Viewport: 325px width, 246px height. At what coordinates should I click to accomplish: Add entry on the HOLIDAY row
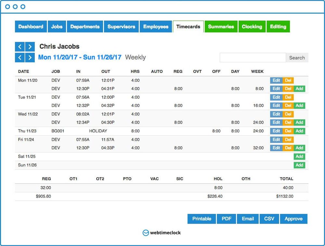click(299, 131)
